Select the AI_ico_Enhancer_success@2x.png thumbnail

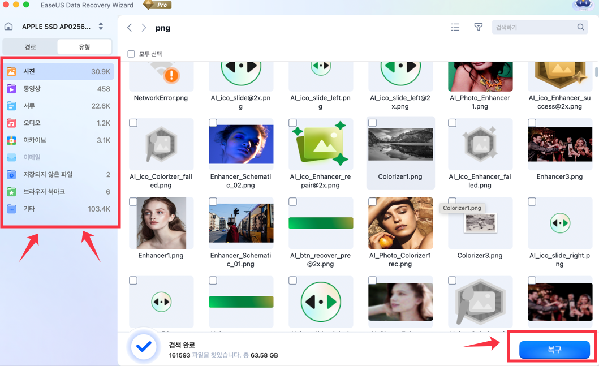click(560, 76)
